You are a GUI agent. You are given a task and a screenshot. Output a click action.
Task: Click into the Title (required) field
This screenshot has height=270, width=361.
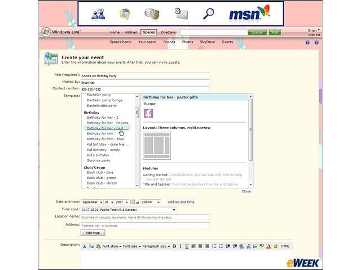(146, 76)
